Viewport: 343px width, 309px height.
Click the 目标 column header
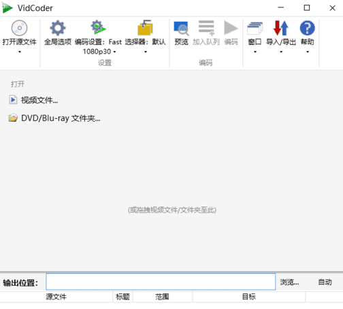249,297
